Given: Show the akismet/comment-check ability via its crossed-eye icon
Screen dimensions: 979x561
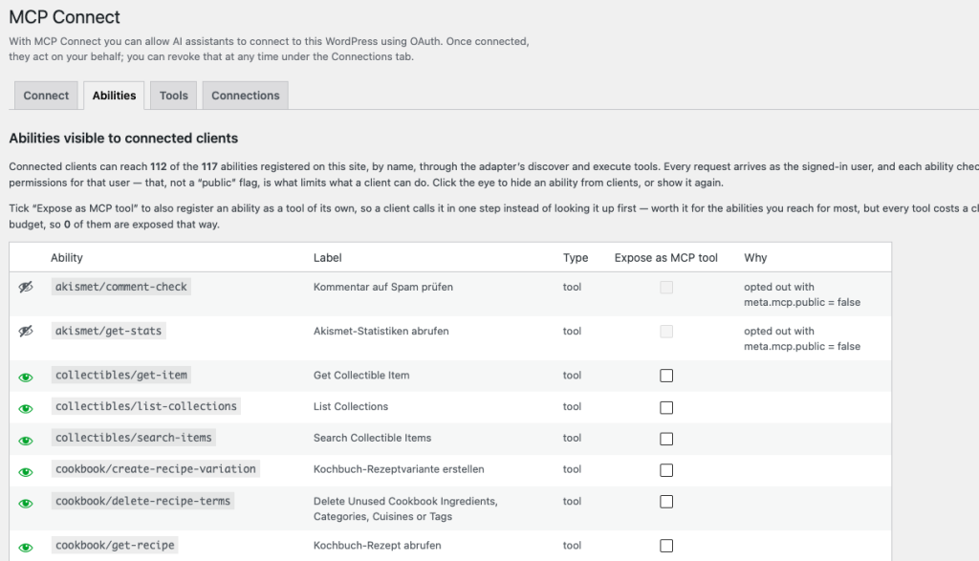Looking at the screenshot, I should coord(26,287).
